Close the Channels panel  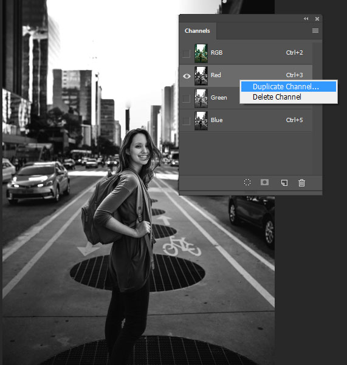pyautogui.click(x=317, y=19)
